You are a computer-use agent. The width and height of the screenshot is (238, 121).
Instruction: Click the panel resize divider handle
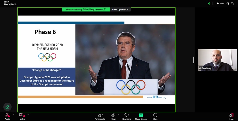pos(194,60)
